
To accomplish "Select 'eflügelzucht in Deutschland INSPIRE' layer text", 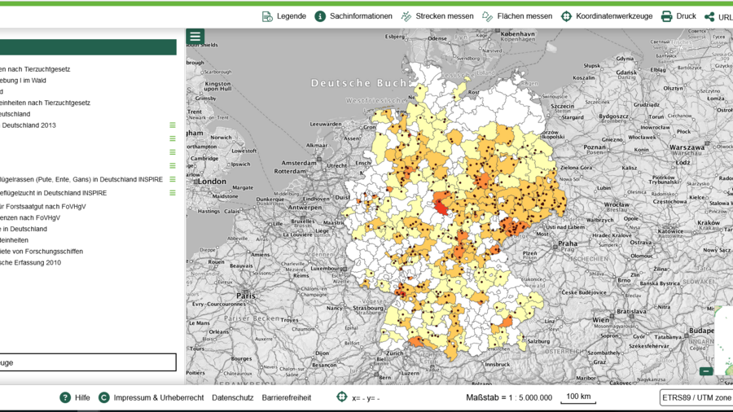I will (x=53, y=193).
